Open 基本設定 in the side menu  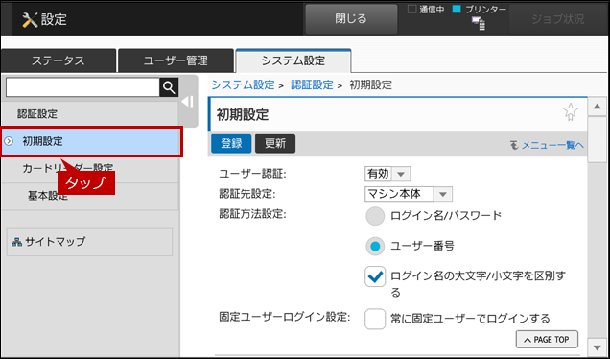click(89, 196)
